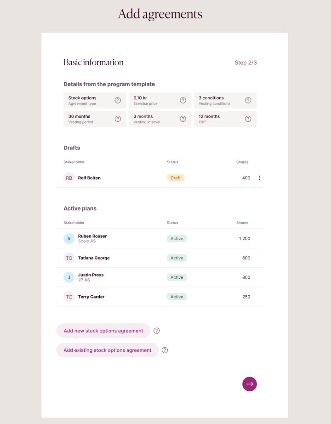The width and height of the screenshot is (331, 424).
Task: Click help icon for Vesting interval
Action: 183,119
